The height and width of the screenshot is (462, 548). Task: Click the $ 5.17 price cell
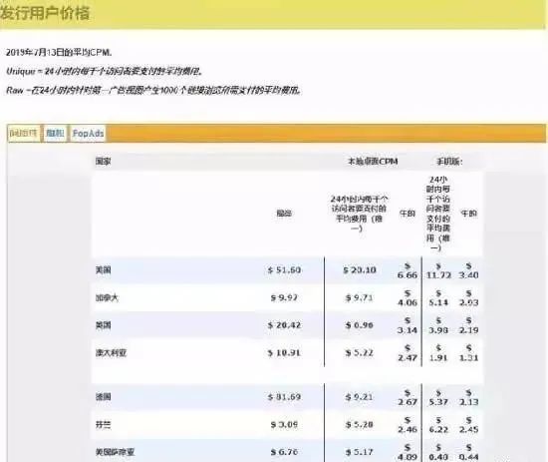pos(360,452)
